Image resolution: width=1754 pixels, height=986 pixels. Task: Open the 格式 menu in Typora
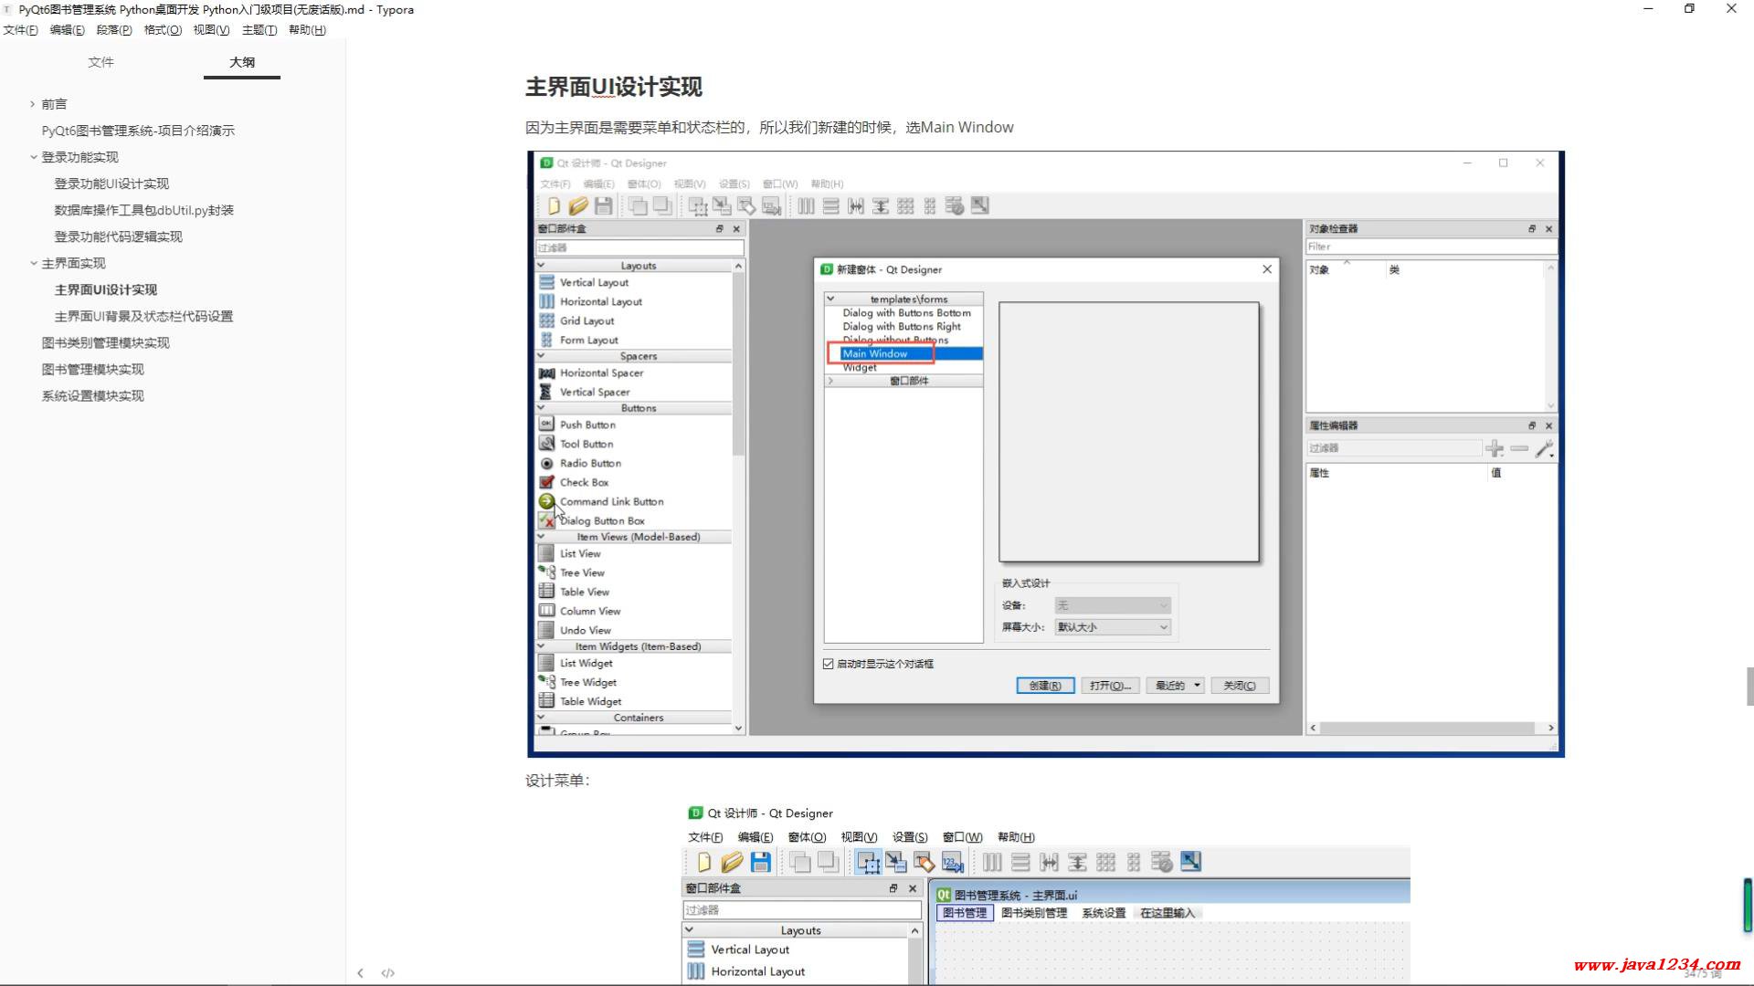pyautogui.click(x=163, y=30)
